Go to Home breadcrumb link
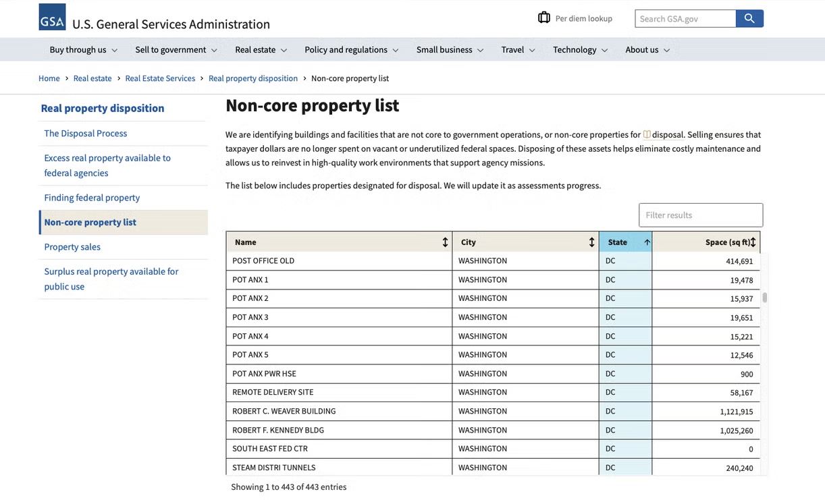 click(x=49, y=78)
